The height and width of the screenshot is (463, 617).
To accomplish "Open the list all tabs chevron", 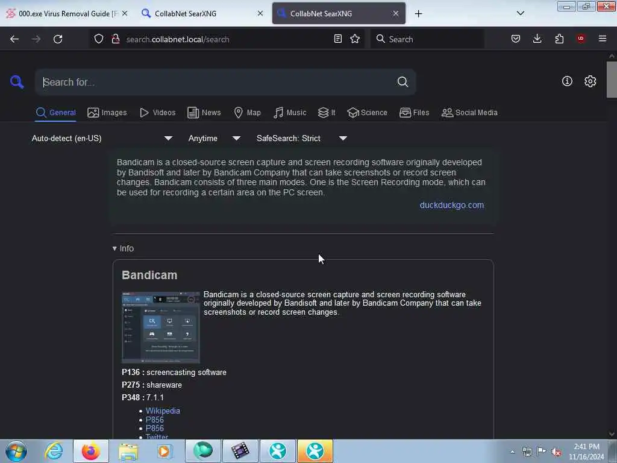I will [x=520, y=13].
